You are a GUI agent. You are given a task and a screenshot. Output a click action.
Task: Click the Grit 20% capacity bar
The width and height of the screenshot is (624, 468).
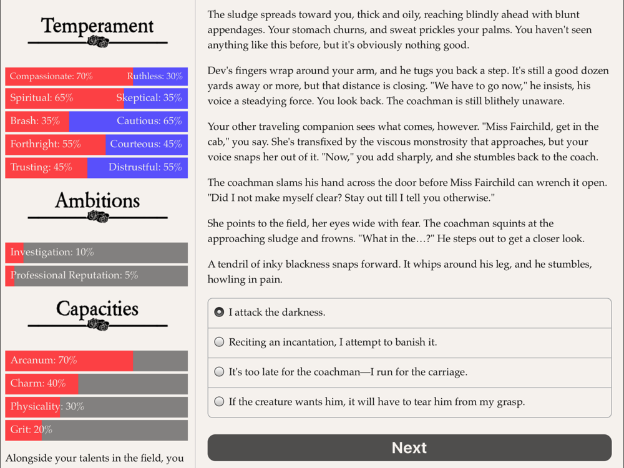click(96, 430)
